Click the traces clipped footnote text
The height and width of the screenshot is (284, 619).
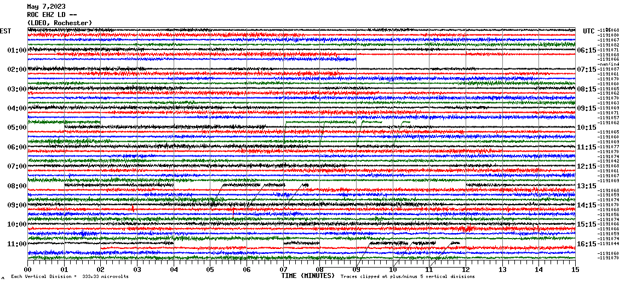click(x=408, y=277)
